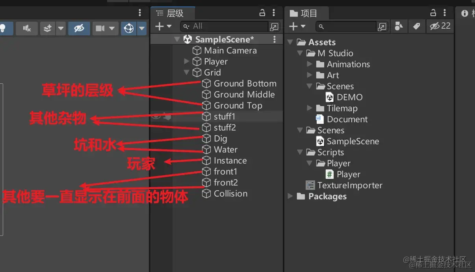Click the Dig object cube icon
This screenshot has width=475, height=272.
point(206,138)
